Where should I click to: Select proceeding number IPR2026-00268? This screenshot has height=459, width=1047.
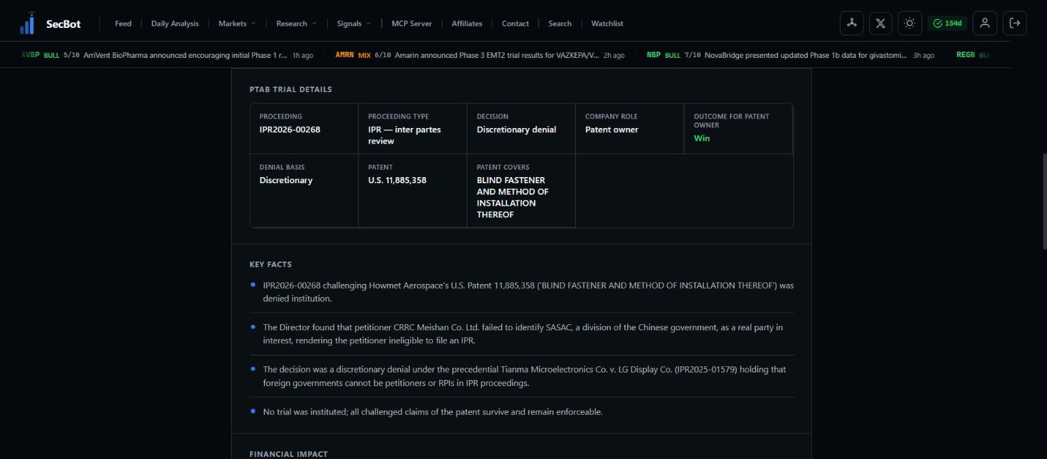(290, 129)
